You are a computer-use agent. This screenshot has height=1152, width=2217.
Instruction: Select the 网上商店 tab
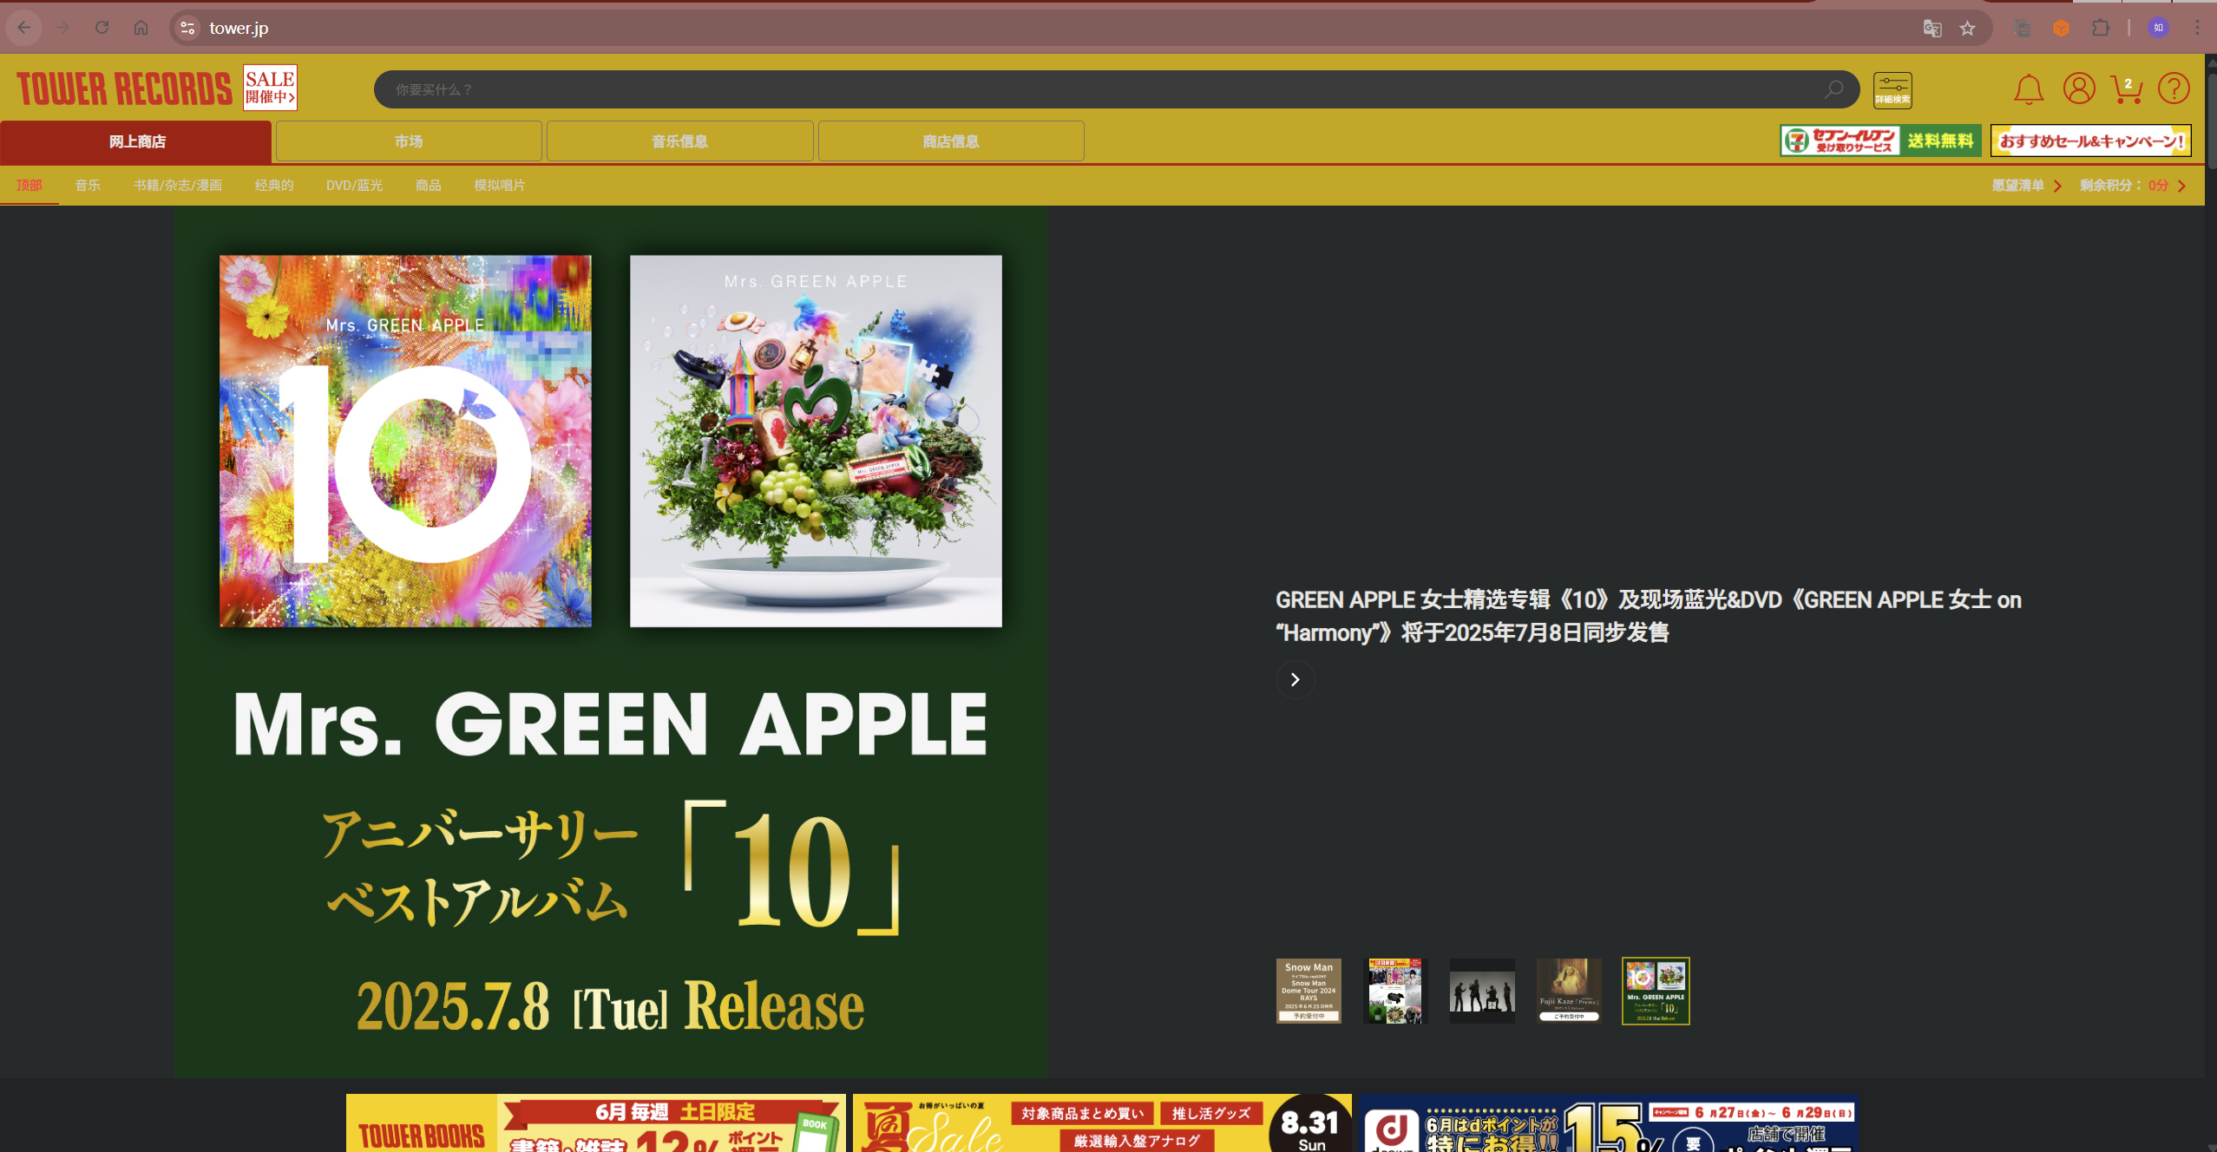[x=136, y=141]
